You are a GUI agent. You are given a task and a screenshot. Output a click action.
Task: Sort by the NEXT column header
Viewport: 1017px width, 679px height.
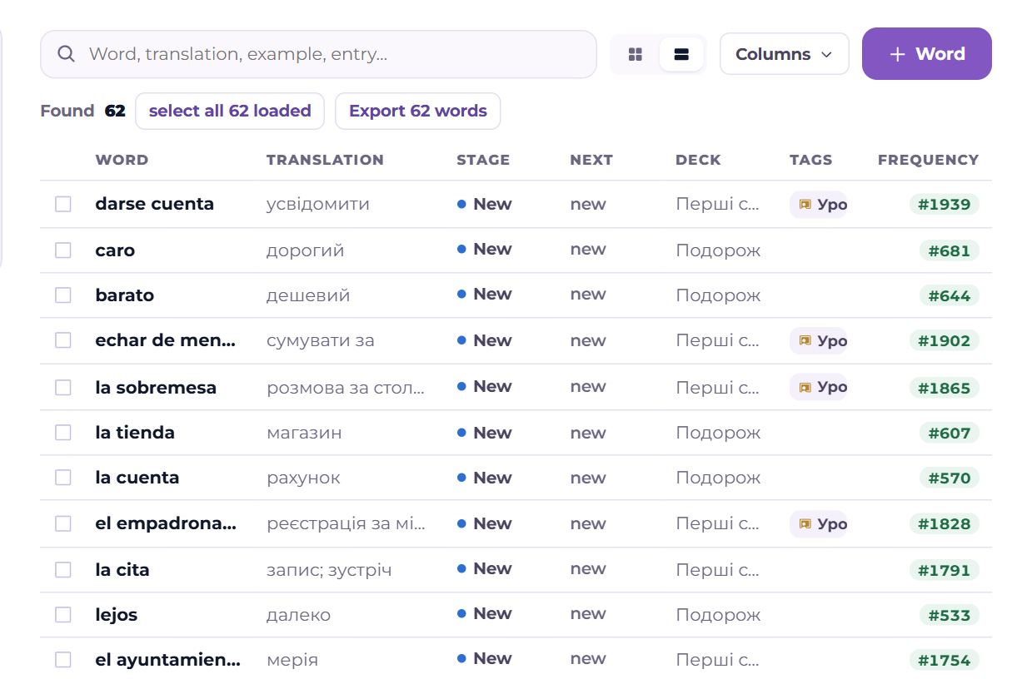pos(591,160)
